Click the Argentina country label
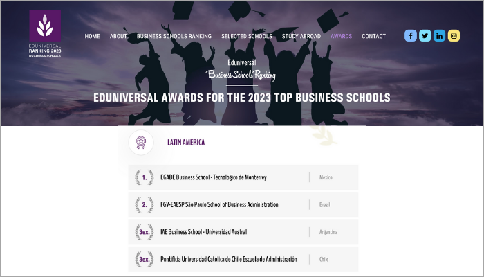 328,232
